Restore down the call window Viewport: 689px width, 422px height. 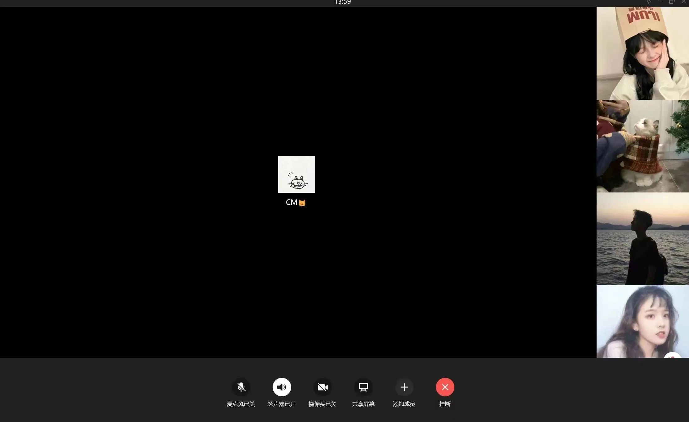point(672,2)
